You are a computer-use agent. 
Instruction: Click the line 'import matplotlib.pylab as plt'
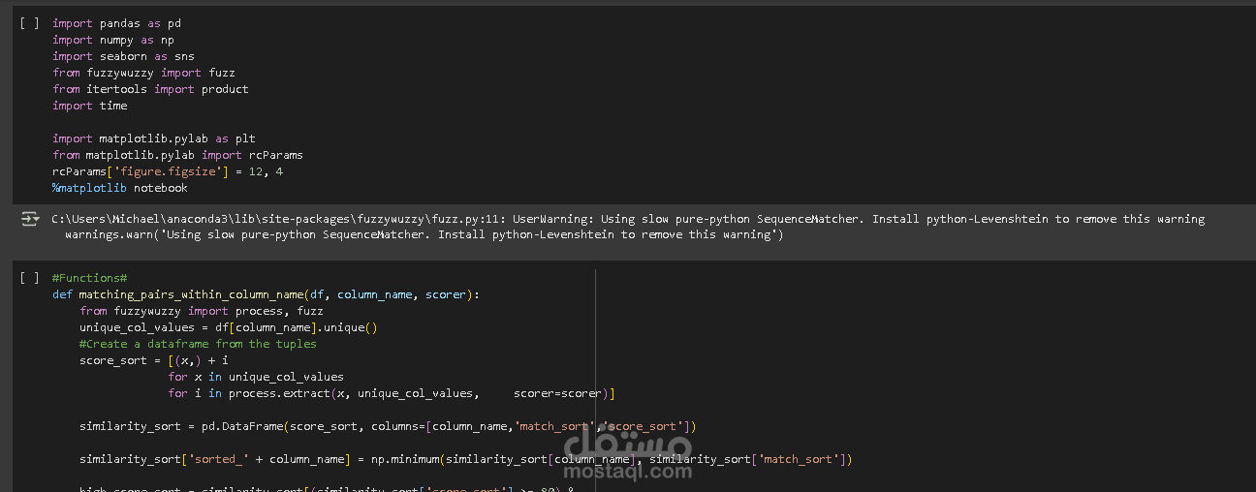click(x=153, y=138)
